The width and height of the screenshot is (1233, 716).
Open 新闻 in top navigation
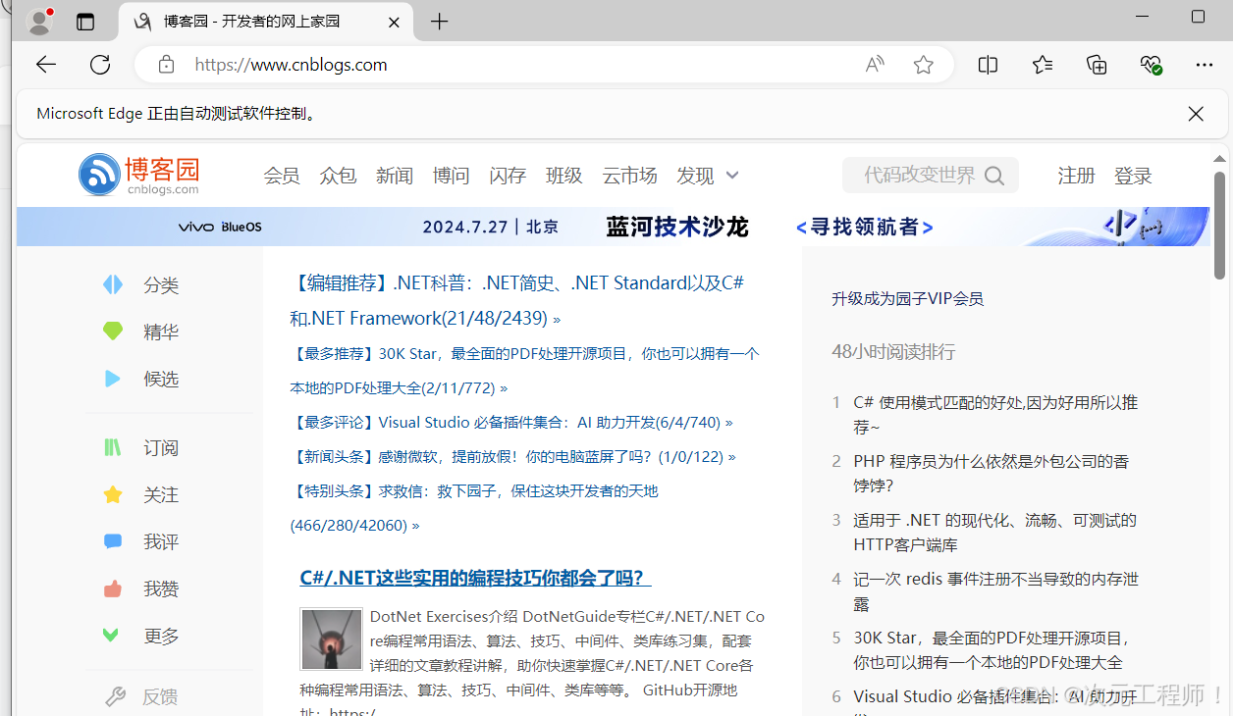395,176
